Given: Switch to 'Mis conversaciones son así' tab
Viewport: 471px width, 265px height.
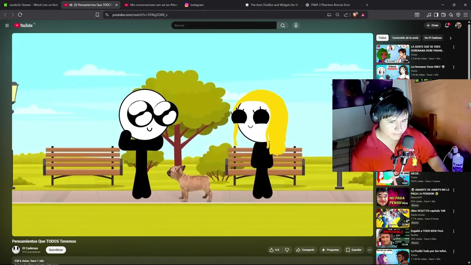Looking at the screenshot, I should [x=151, y=5].
